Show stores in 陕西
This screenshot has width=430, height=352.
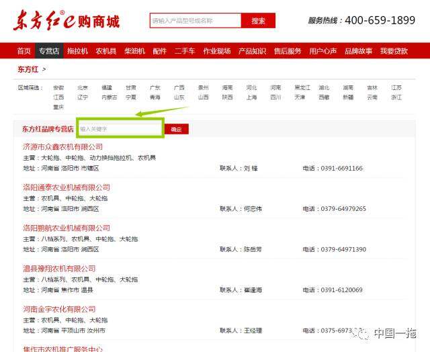coord(227,97)
